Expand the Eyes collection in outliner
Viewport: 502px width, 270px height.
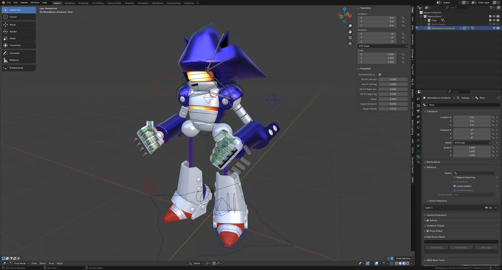[425, 20]
